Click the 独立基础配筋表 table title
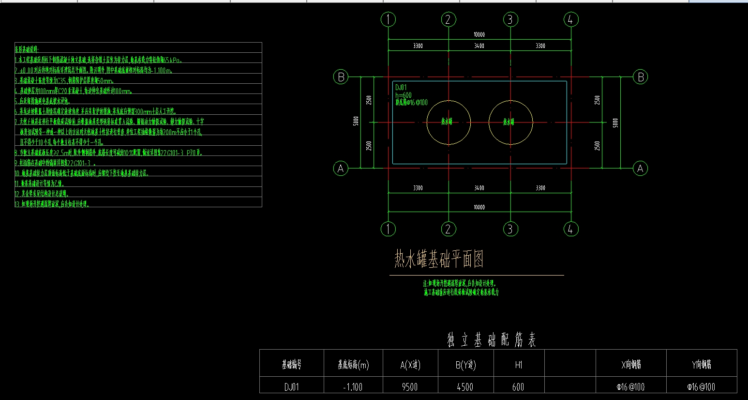The height and width of the screenshot is (400, 748). tap(492, 340)
